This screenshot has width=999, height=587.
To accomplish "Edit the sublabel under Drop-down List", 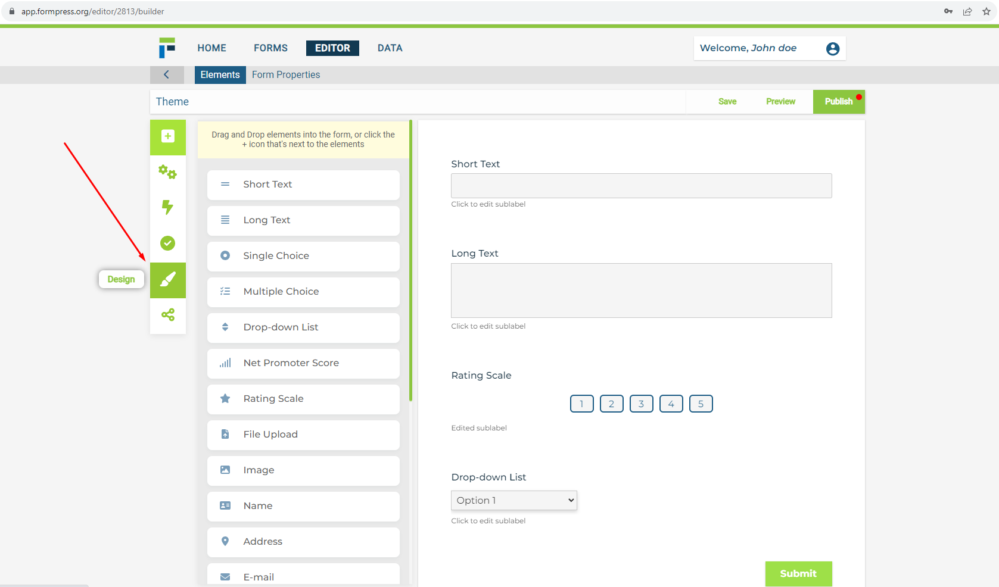I will (x=488, y=521).
